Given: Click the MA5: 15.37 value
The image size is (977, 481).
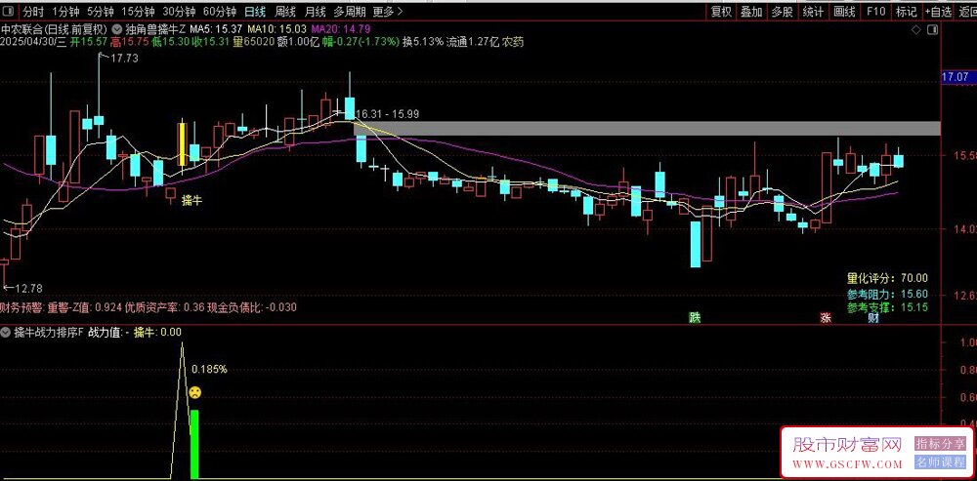Looking at the screenshot, I should pos(217,29).
